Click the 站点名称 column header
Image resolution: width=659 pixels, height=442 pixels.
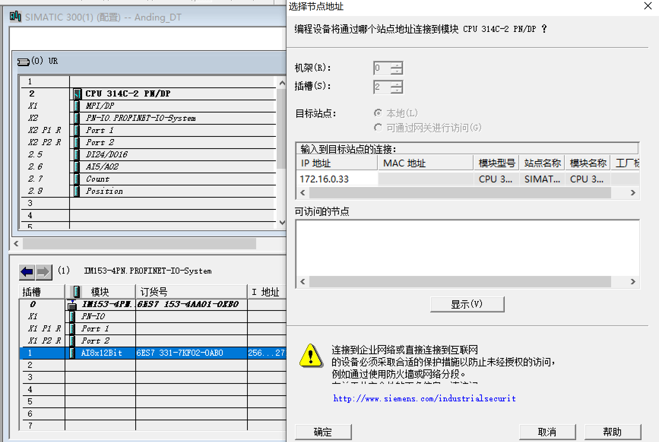click(x=542, y=163)
